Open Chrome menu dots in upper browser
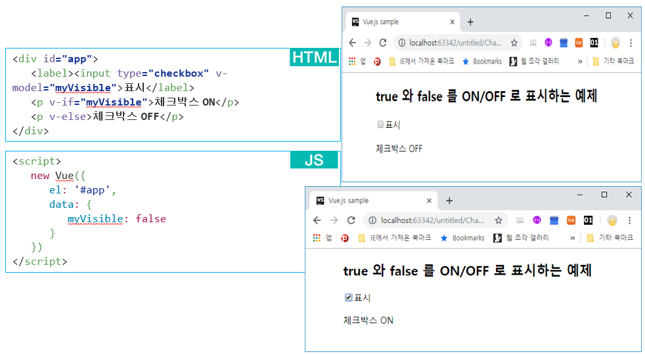Image resolution: width=645 pixels, height=354 pixels. 631,43
